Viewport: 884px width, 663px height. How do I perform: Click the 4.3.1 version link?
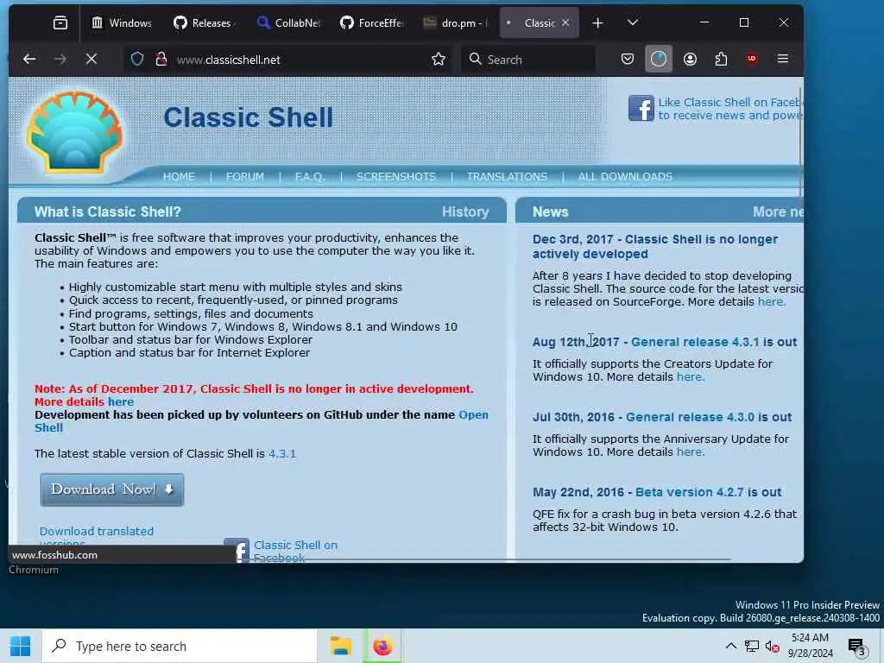point(282,454)
